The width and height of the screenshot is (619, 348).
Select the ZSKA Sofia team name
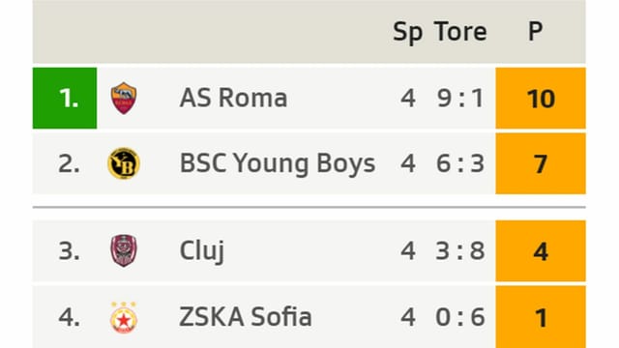coord(245,317)
